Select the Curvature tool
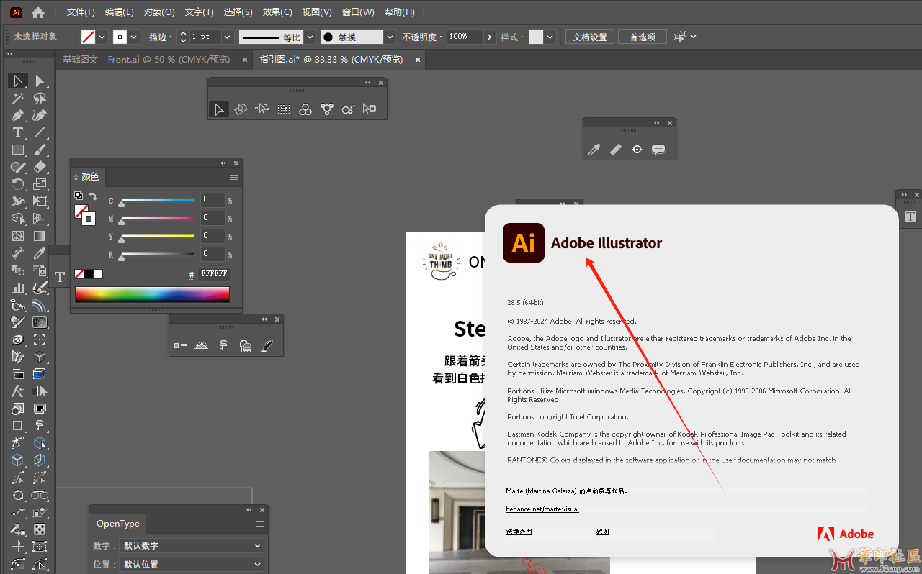Image resolution: width=922 pixels, height=574 pixels. click(40, 115)
